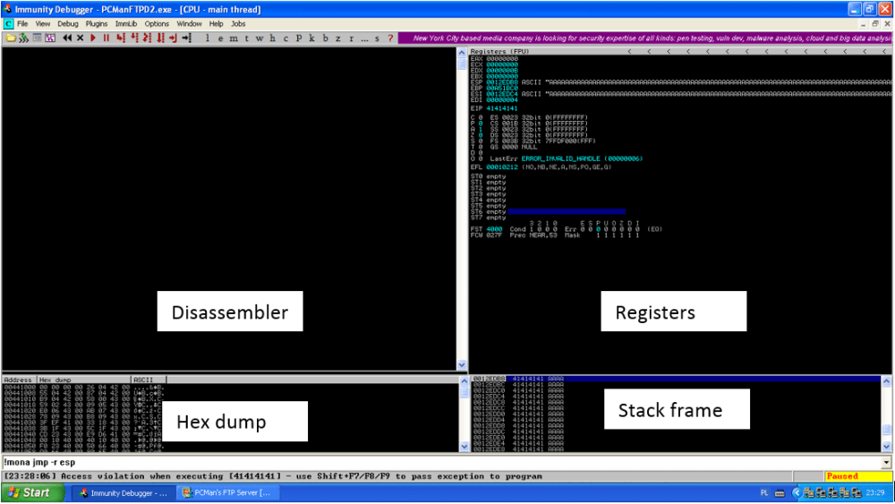Select the ESP 0012EDB8 register value
Viewport: 895px width, 504px height.
pos(502,82)
